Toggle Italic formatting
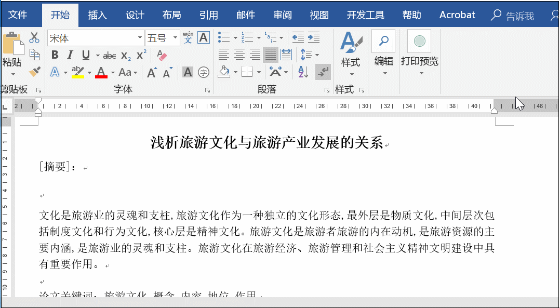The width and height of the screenshot is (560, 308). (70, 55)
